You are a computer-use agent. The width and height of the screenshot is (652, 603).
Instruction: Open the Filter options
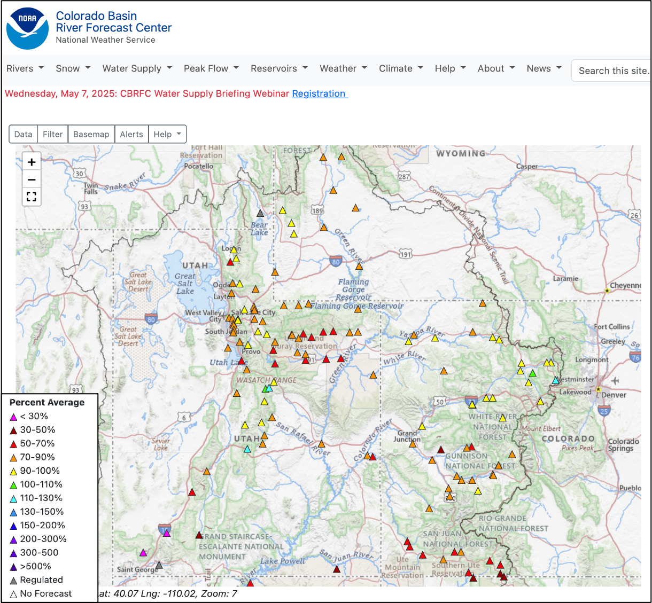pyautogui.click(x=53, y=135)
